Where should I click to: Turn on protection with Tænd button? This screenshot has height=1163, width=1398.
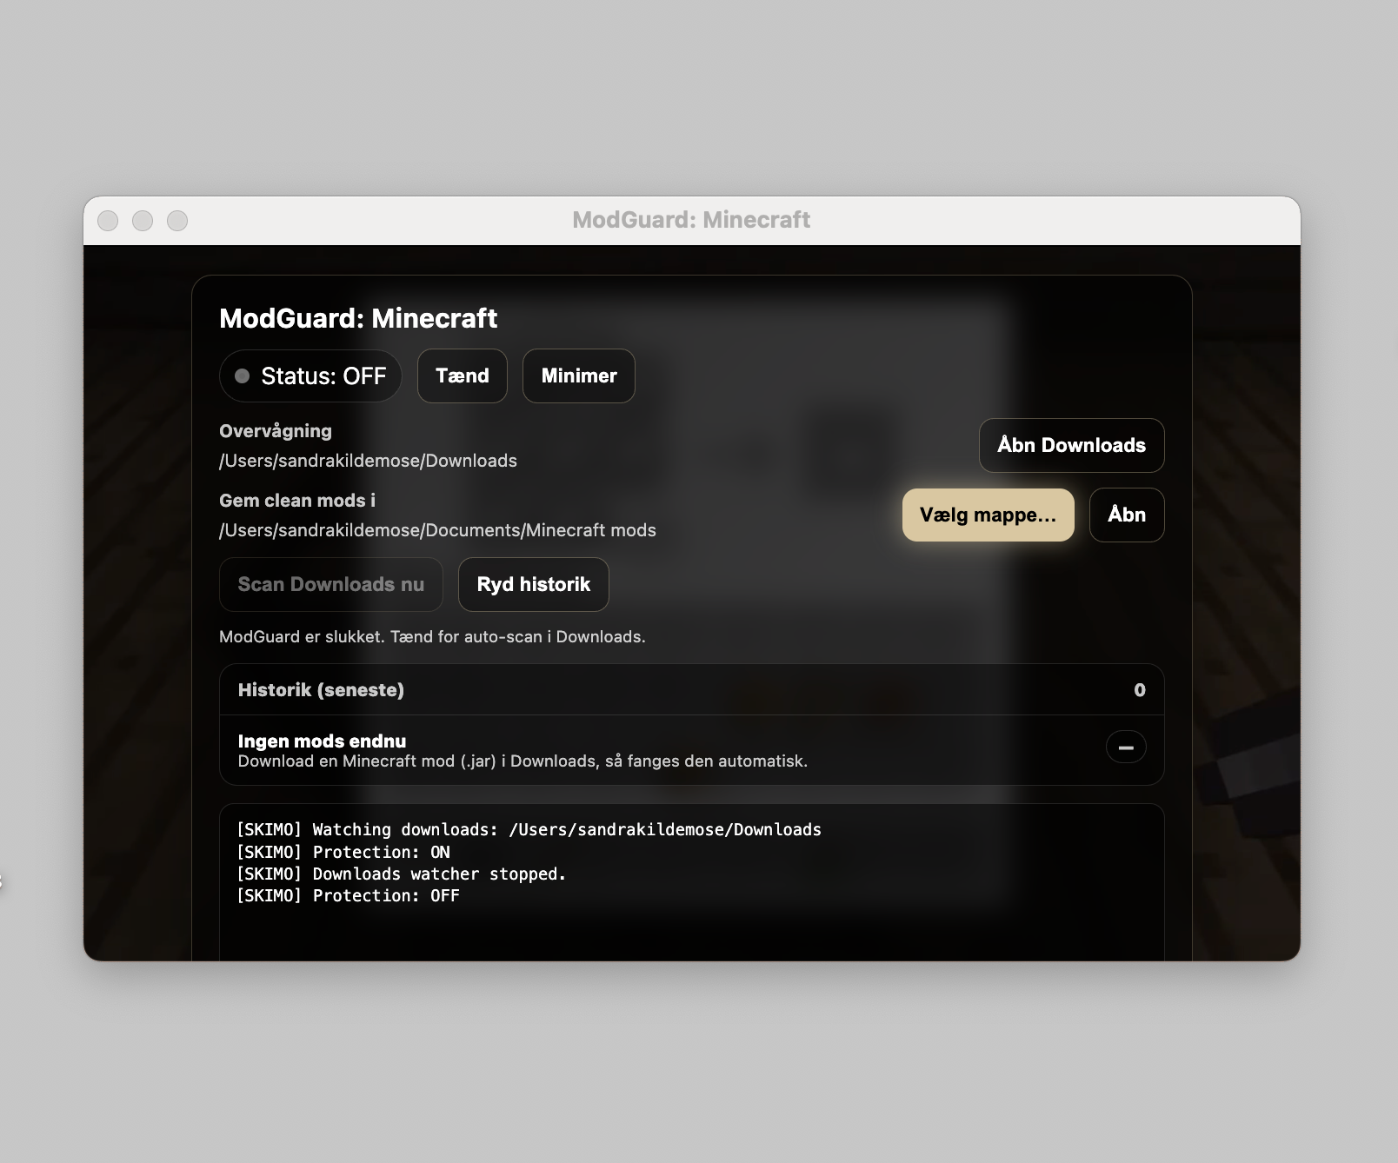[x=462, y=375]
